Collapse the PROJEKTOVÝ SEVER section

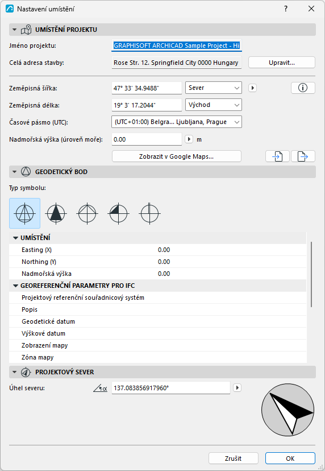click(14, 372)
